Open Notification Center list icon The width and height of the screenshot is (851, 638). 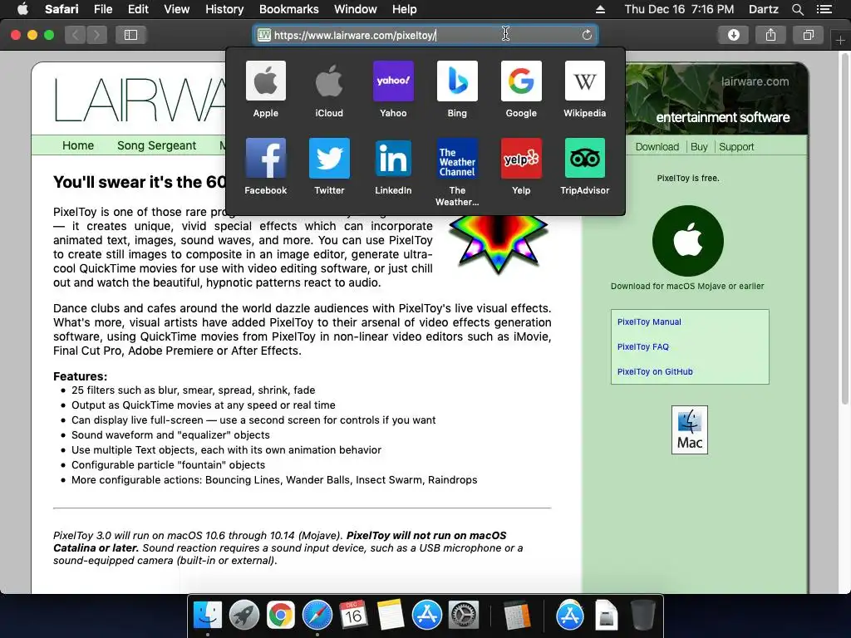point(824,9)
